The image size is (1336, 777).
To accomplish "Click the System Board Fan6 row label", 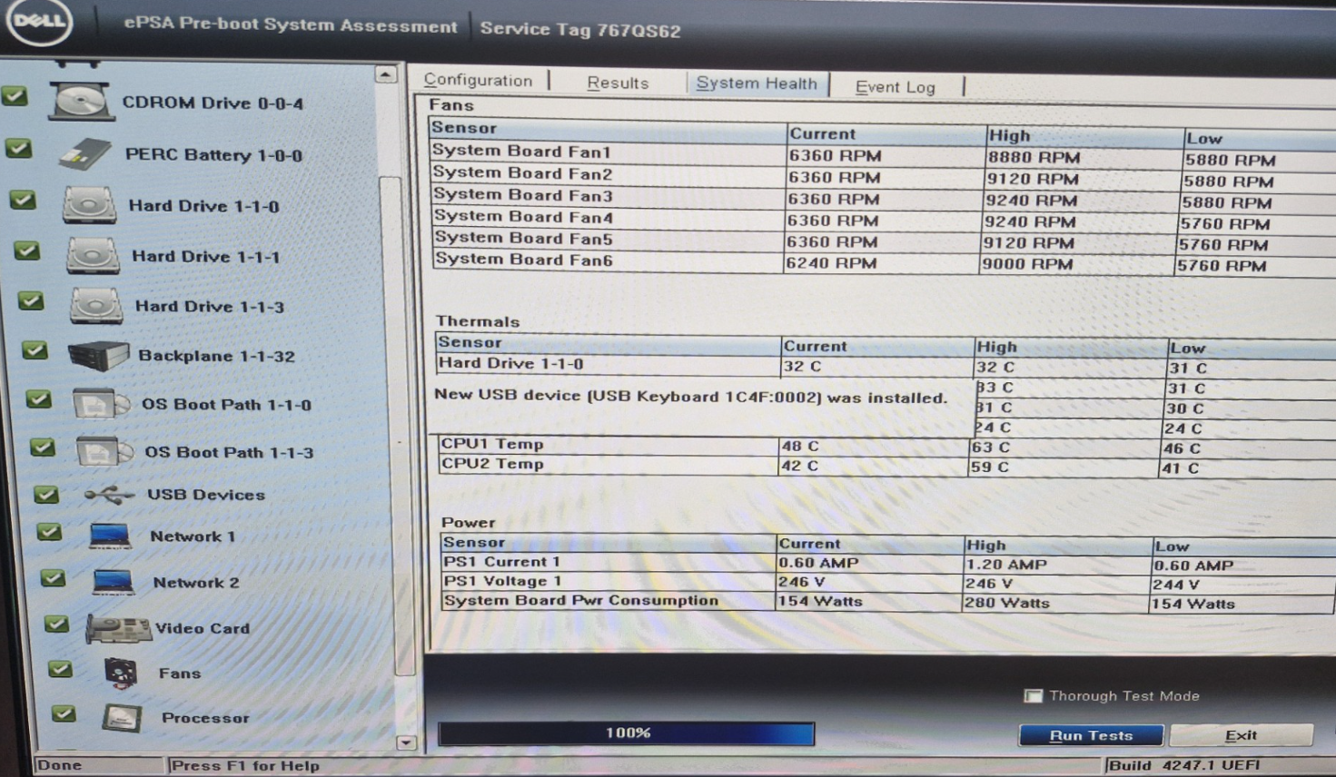I will click(x=524, y=260).
